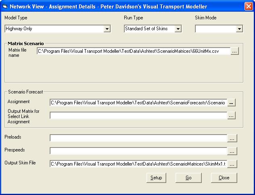
Task: Click the Run Type label
Action: tap(134, 18)
